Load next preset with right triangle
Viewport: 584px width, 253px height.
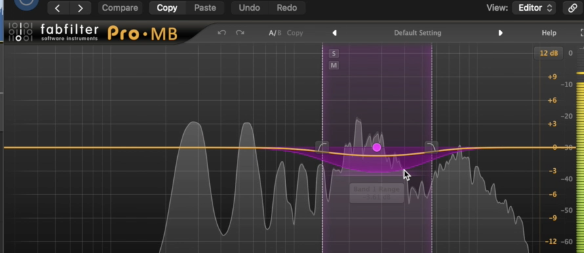tap(500, 33)
